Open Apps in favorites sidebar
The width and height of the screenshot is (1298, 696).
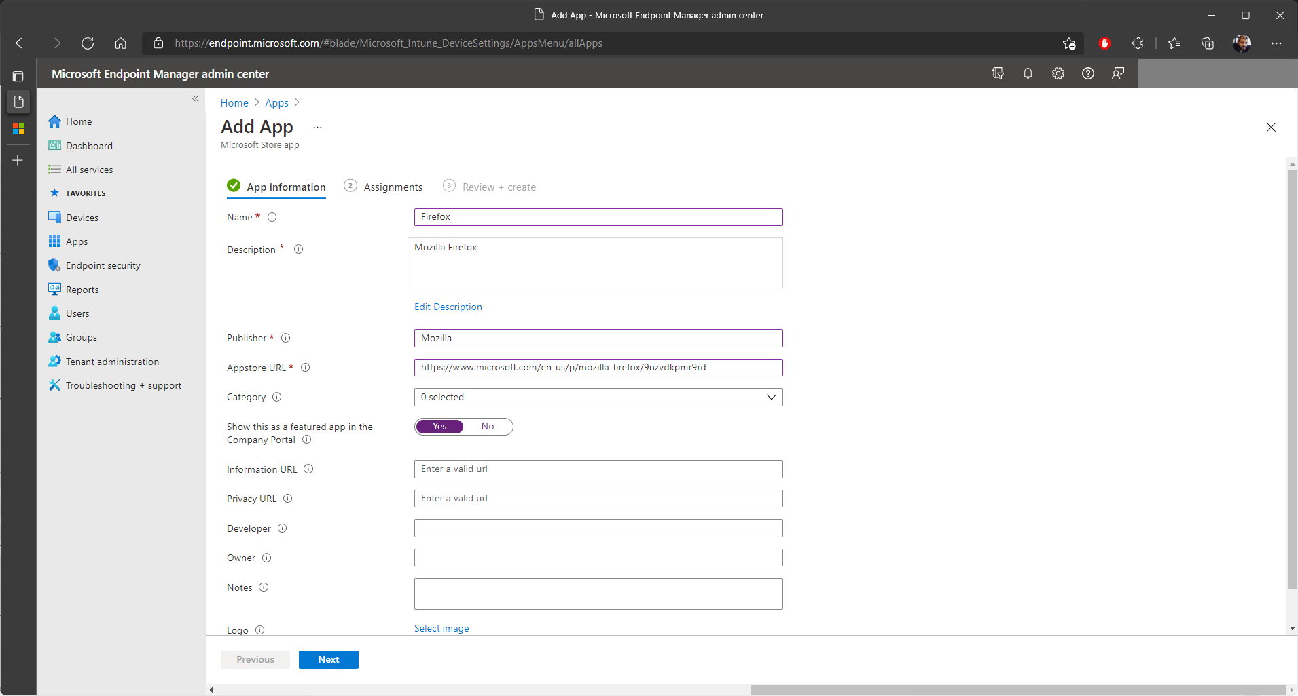(77, 241)
